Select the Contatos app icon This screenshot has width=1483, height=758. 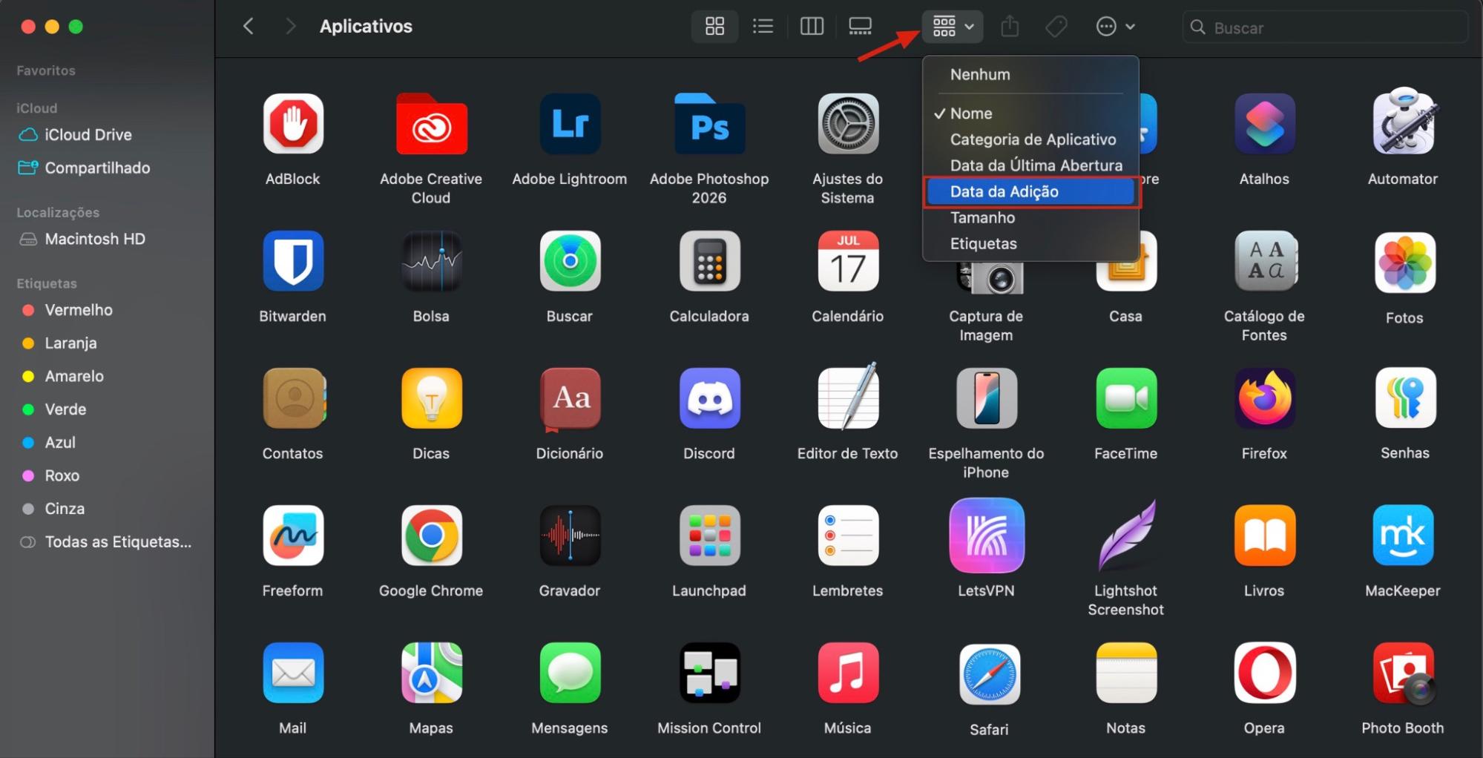coord(294,398)
